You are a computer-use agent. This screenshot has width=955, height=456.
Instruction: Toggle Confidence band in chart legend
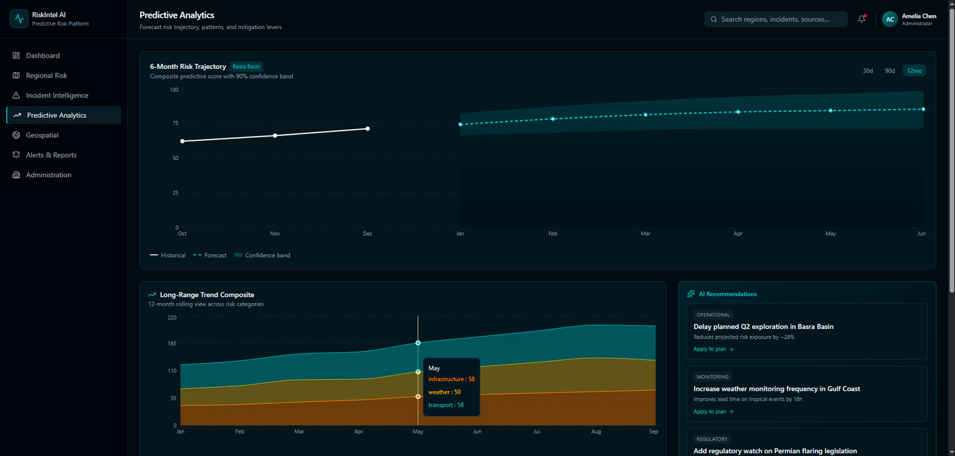pyautogui.click(x=262, y=255)
